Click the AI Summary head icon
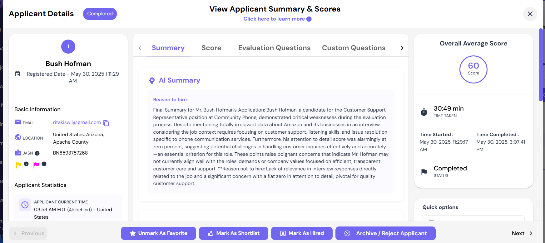 tap(152, 81)
